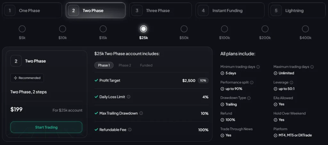Click info icon beside Maximum trading days
This screenshot has width=328, height=145.
pyautogui.click(x=312, y=67)
